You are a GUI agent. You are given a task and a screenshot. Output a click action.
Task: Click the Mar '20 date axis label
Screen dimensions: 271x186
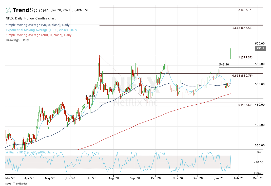pos(10,178)
